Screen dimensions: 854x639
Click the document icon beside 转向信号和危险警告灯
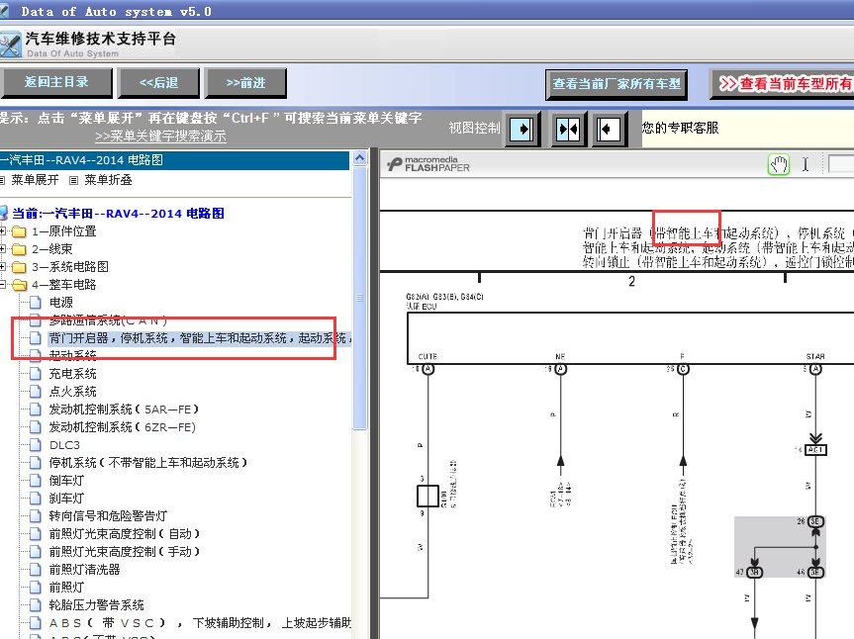click(x=35, y=516)
